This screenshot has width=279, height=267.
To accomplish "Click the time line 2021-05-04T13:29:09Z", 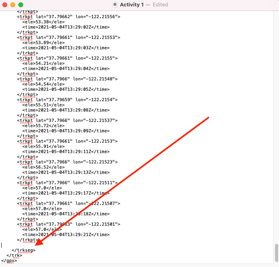I will coord(66,131).
